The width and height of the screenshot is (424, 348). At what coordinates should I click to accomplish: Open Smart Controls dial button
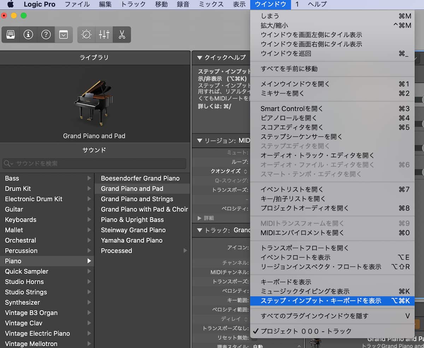click(86, 35)
